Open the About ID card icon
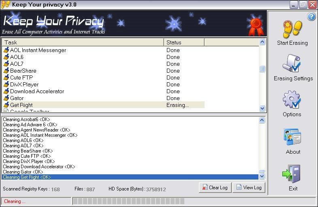This screenshot has width=318, height=207. pyautogui.click(x=292, y=137)
